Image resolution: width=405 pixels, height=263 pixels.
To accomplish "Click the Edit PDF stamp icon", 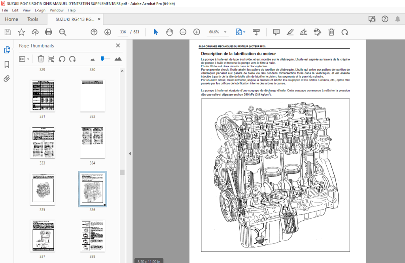I will tap(318, 32).
